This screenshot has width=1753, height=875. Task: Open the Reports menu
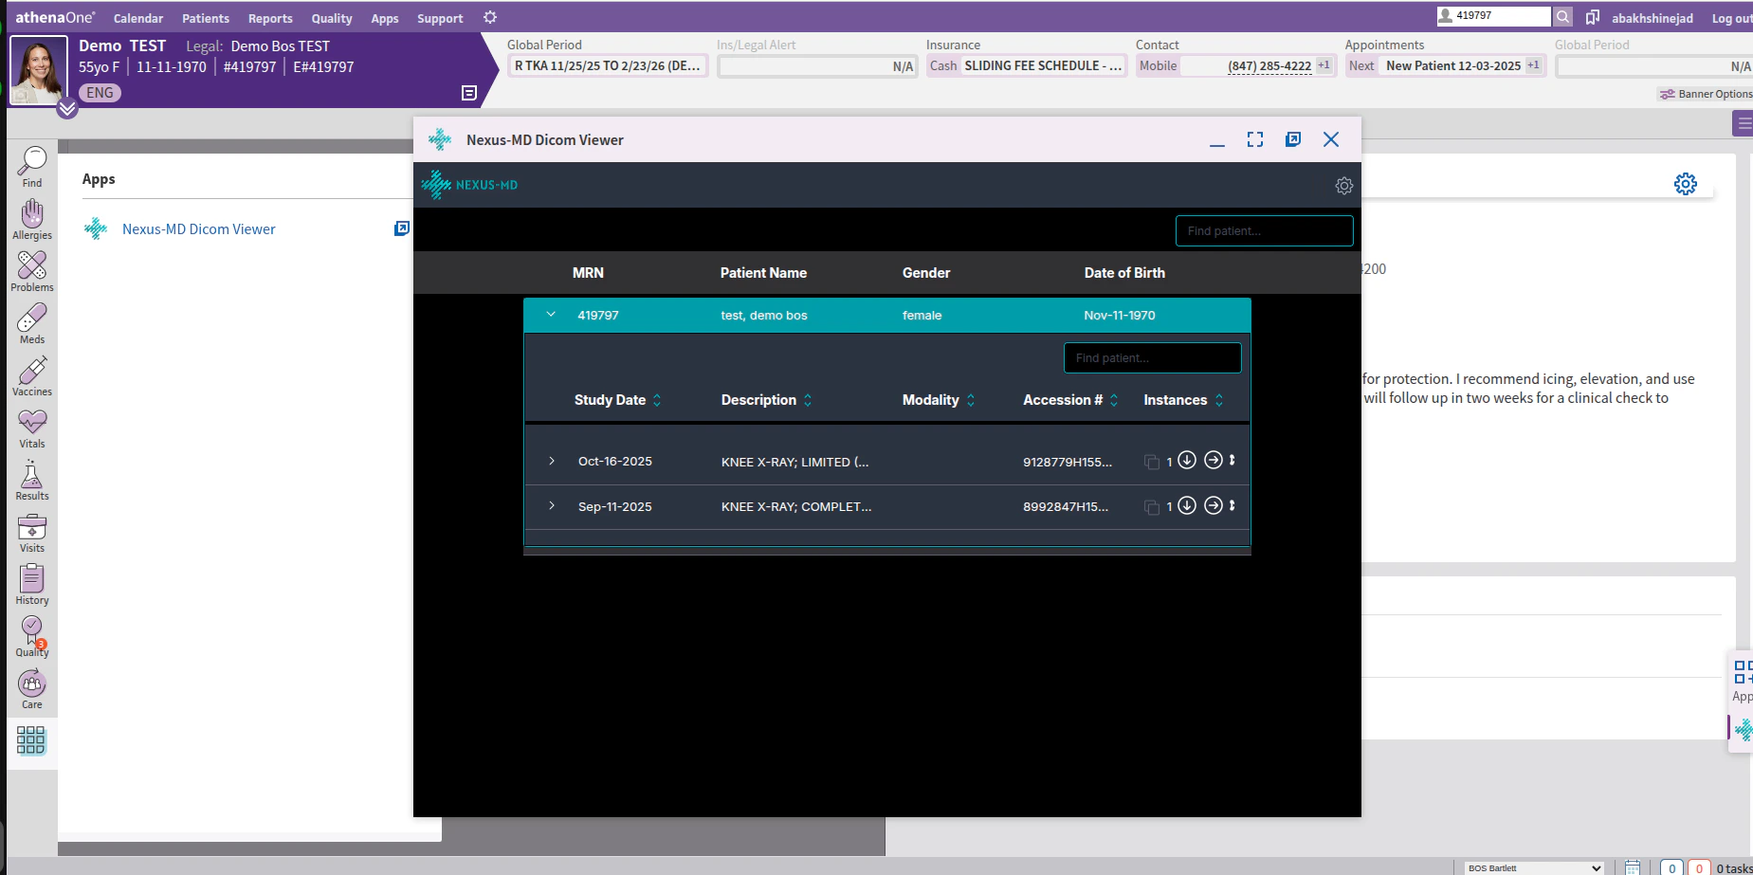pos(270,18)
